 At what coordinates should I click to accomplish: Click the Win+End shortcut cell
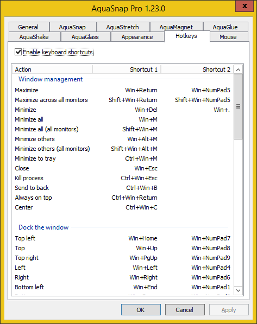pos(145,287)
